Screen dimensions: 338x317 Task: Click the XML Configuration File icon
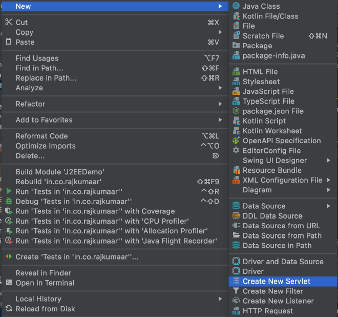(x=236, y=180)
